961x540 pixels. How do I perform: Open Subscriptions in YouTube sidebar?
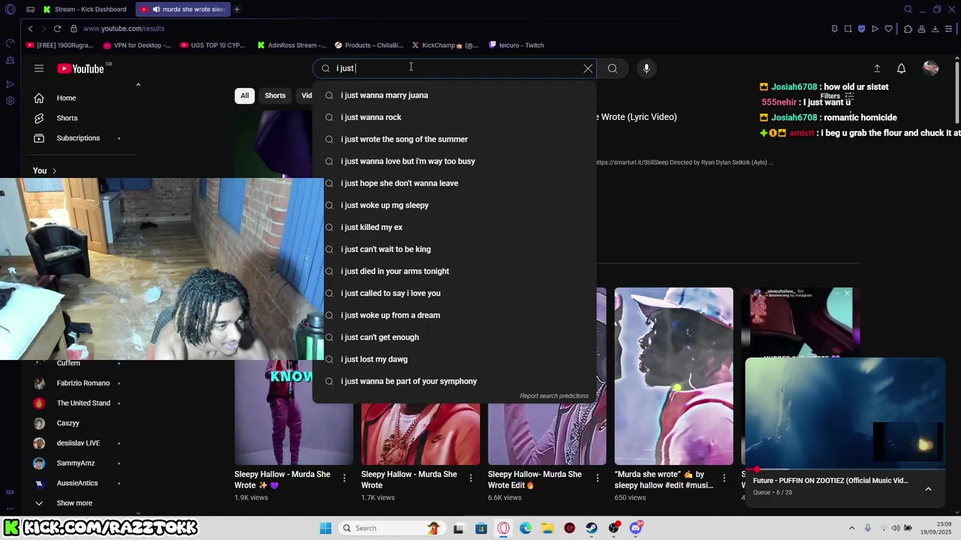click(x=78, y=138)
